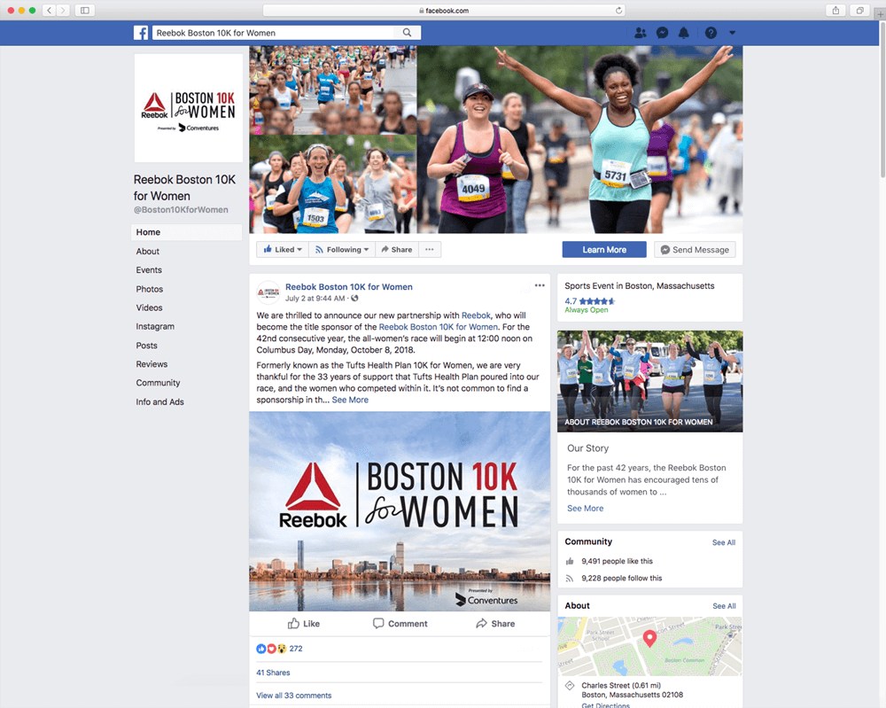
Task: View the 272 reactions on the post
Action: pos(280,649)
